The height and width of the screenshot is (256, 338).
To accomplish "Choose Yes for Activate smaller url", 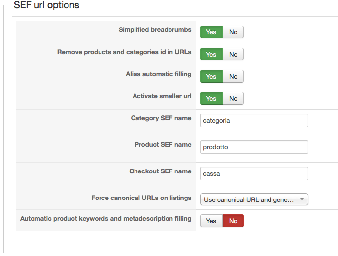I will 211,98.
